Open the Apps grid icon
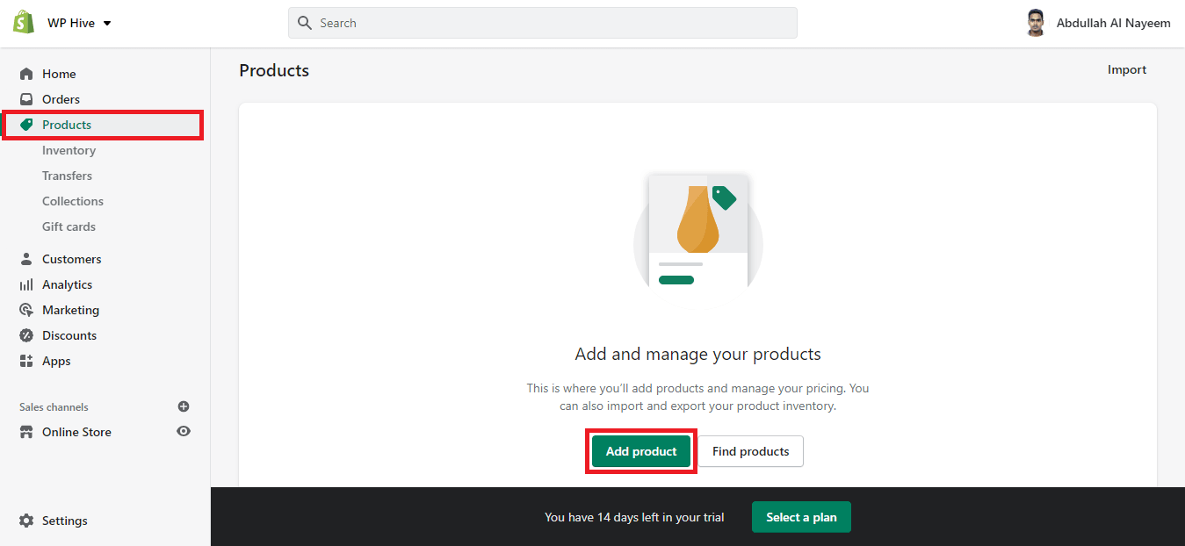 [26, 361]
